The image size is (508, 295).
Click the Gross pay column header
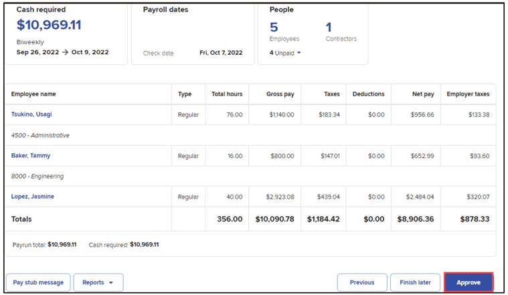pos(280,94)
